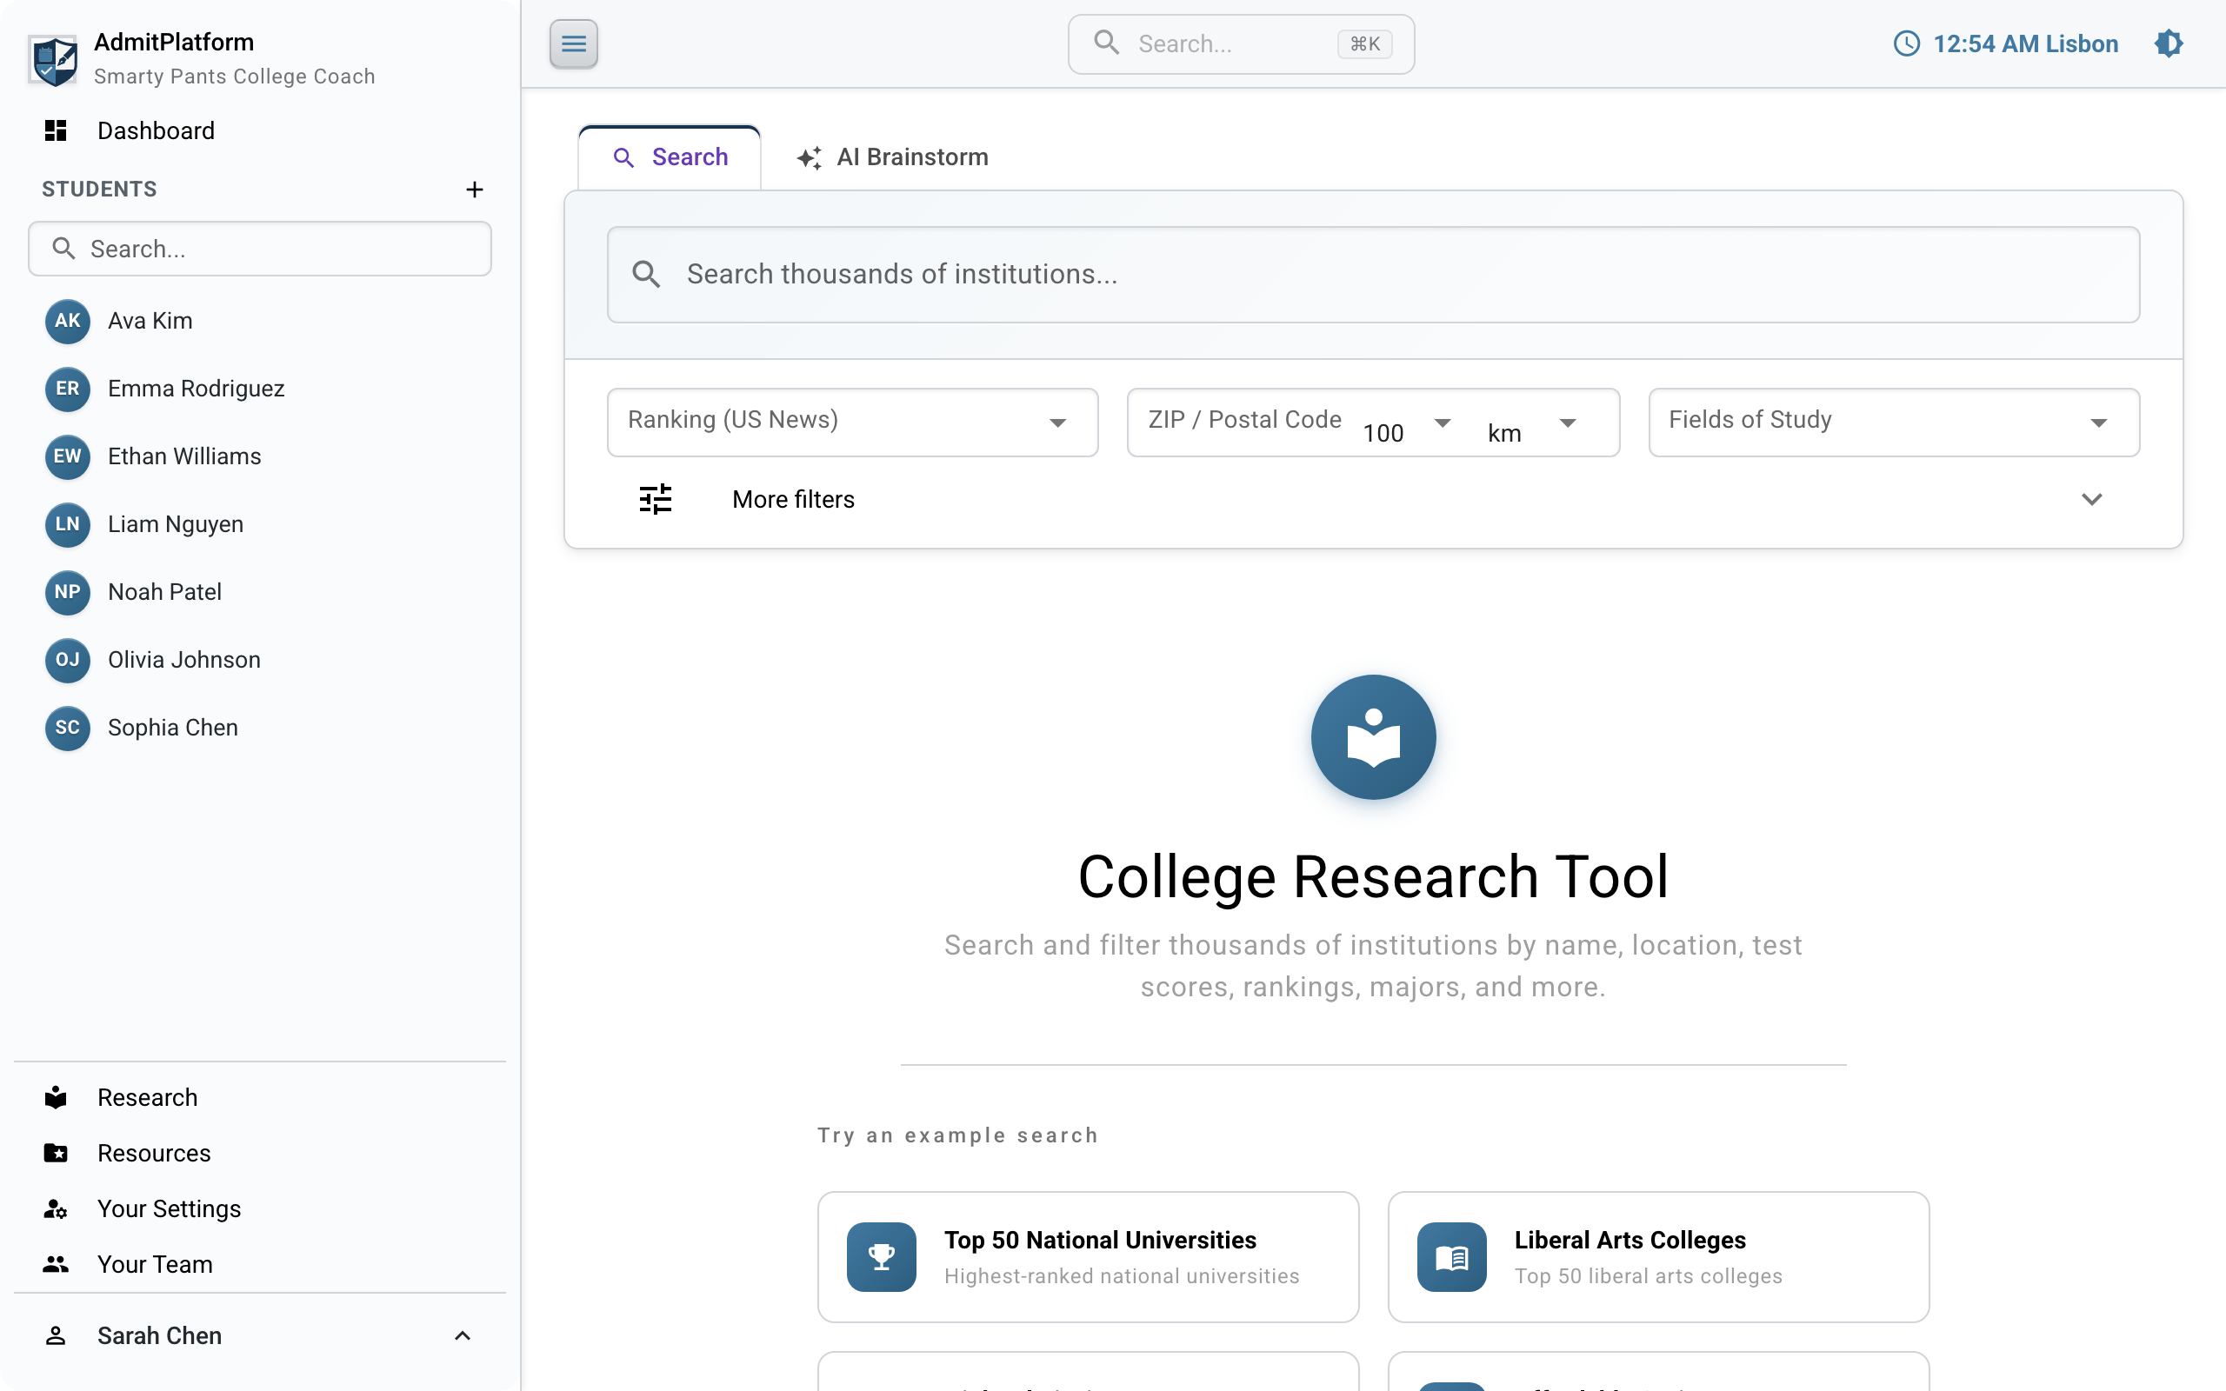The image size is (2226, 1391).
Task: Select the Research book icon
Action: pos(55,1096)
